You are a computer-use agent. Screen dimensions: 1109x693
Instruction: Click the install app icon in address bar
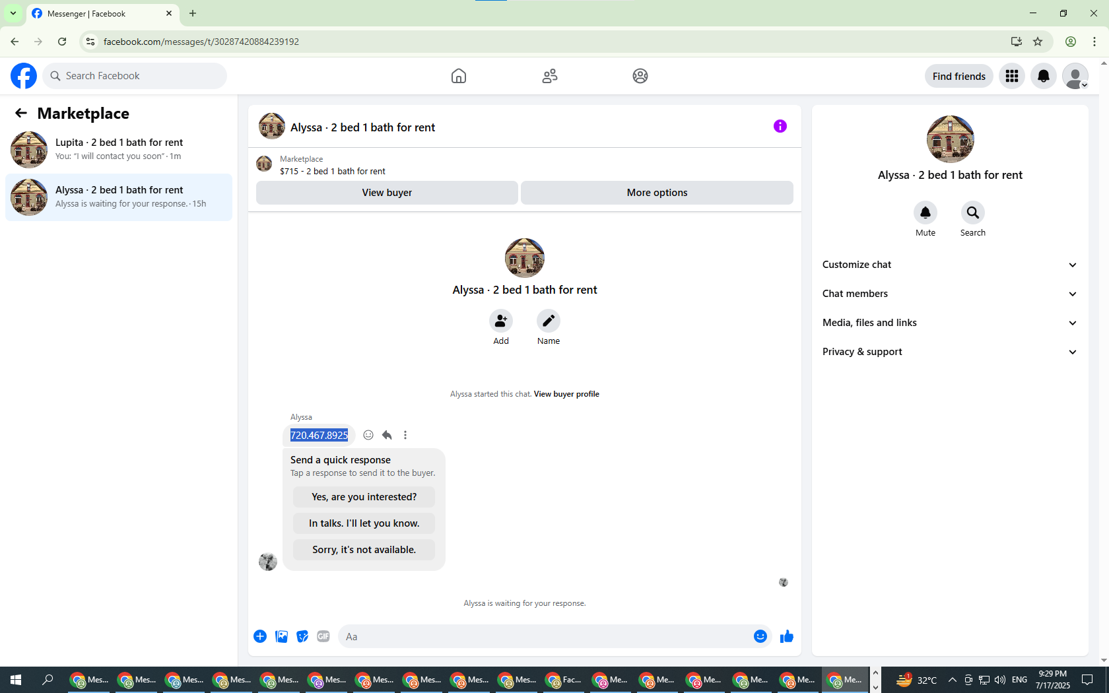pyautogui.click(x=1017, y=42)
